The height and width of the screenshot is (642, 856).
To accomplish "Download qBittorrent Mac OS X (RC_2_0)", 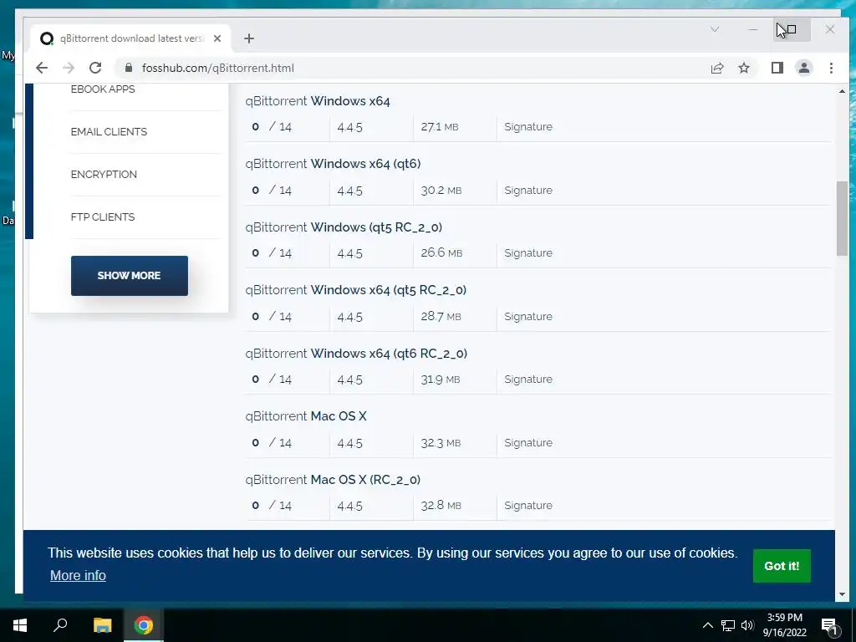I will [x=333, y=479].
